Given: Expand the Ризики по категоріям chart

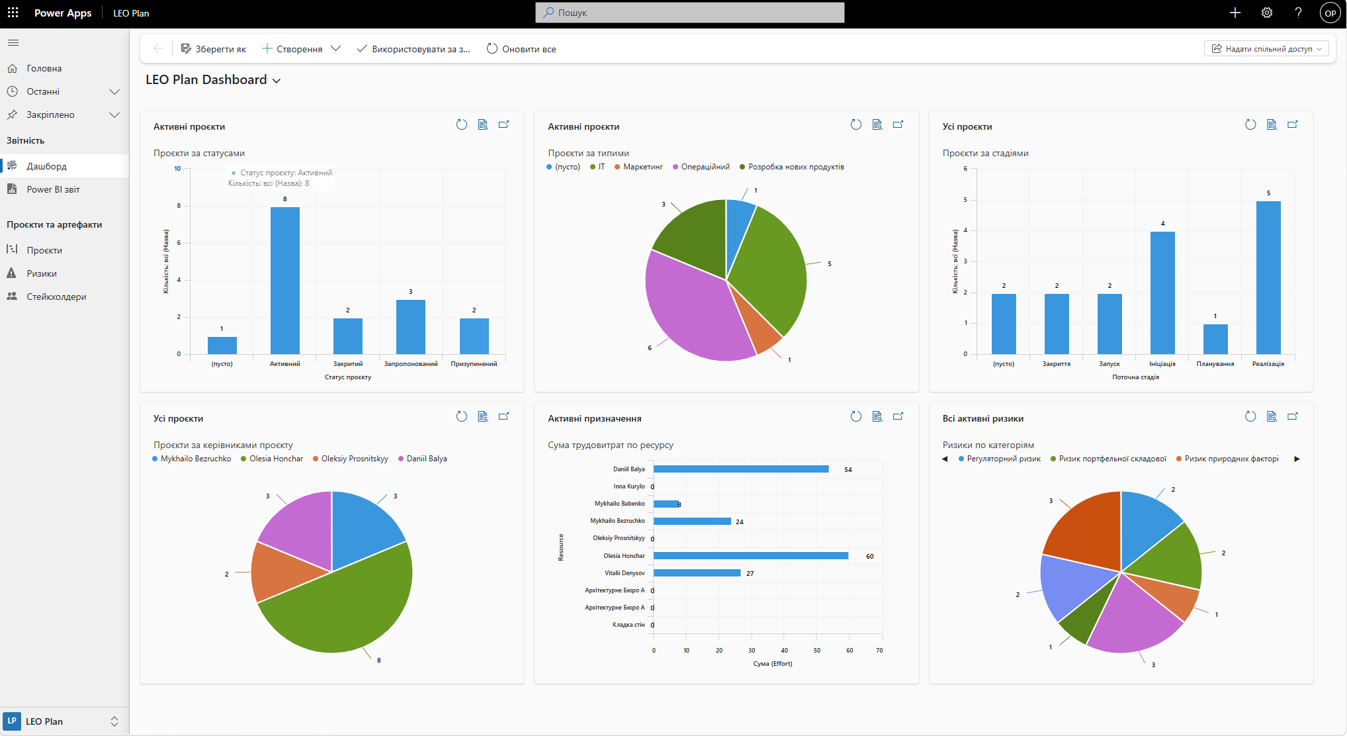Looking at the screenshot, I should coord(1293,416).
